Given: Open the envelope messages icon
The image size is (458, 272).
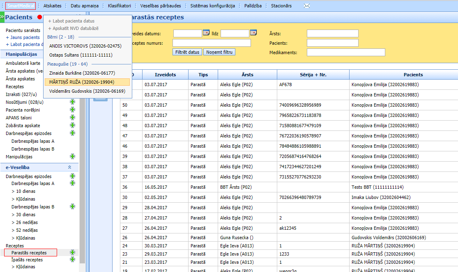Looking at the screenshot, I should (x=306, y=6).
